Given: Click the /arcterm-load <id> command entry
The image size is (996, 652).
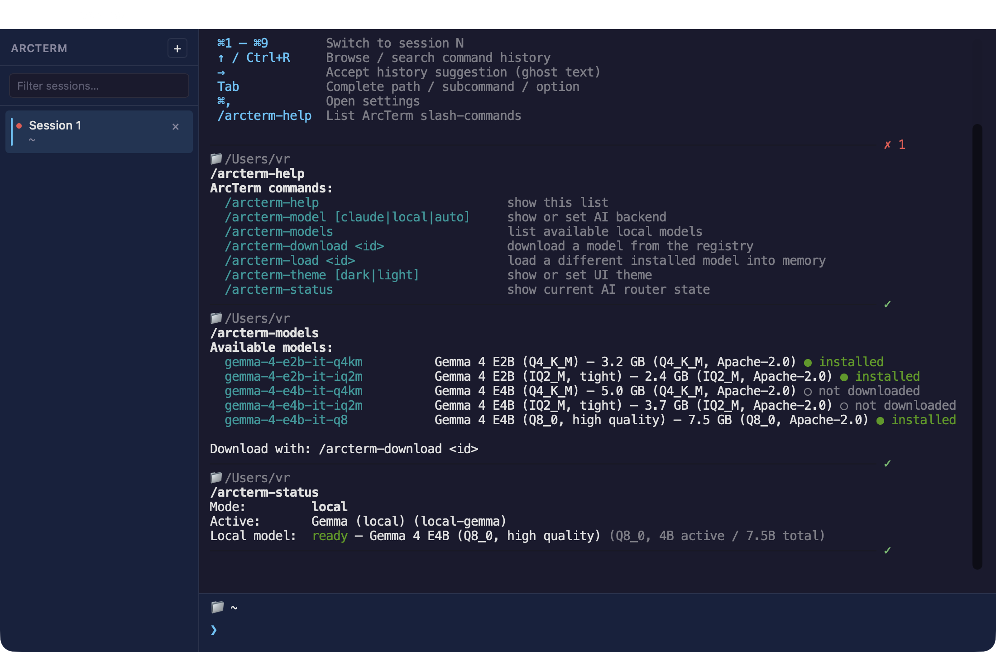Looking at the screenshot, I should coord(290,261).
